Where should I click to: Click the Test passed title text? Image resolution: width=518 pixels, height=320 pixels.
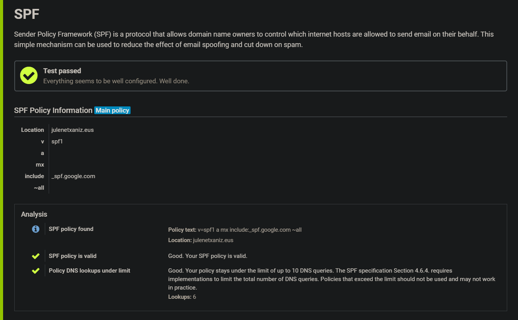click(x=62, y=71)
